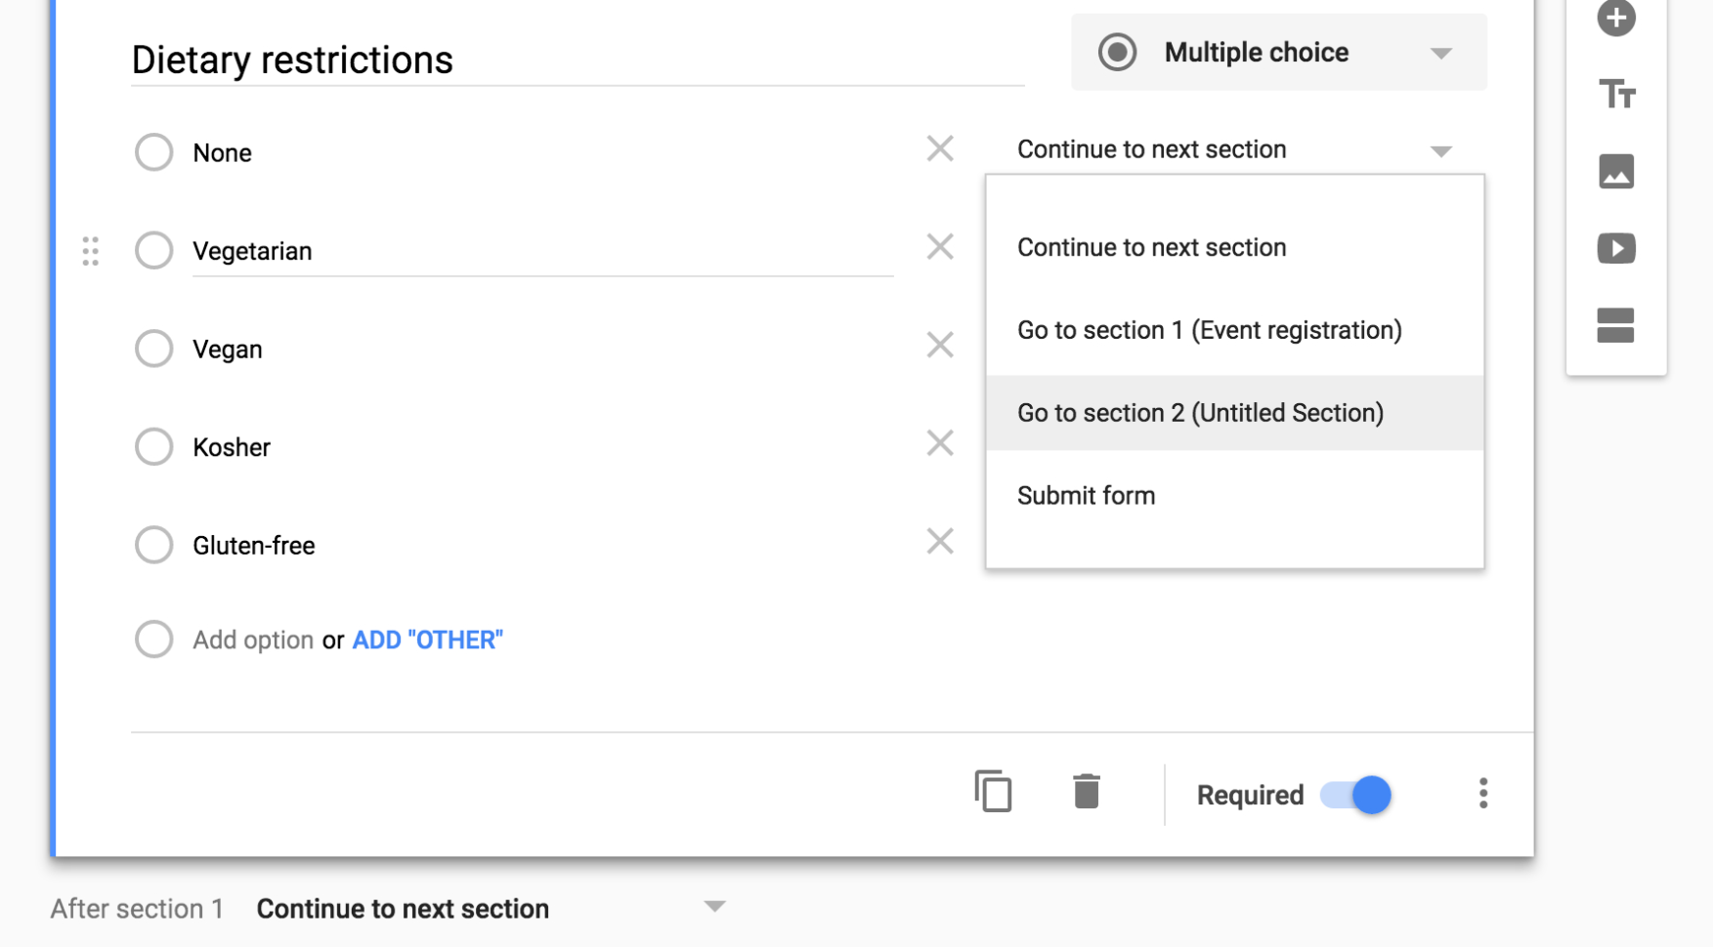Viewport: 1713px width, 947px height.
Task: Duplicate the Dietary restrictions question
Action: tap(995, 792)
